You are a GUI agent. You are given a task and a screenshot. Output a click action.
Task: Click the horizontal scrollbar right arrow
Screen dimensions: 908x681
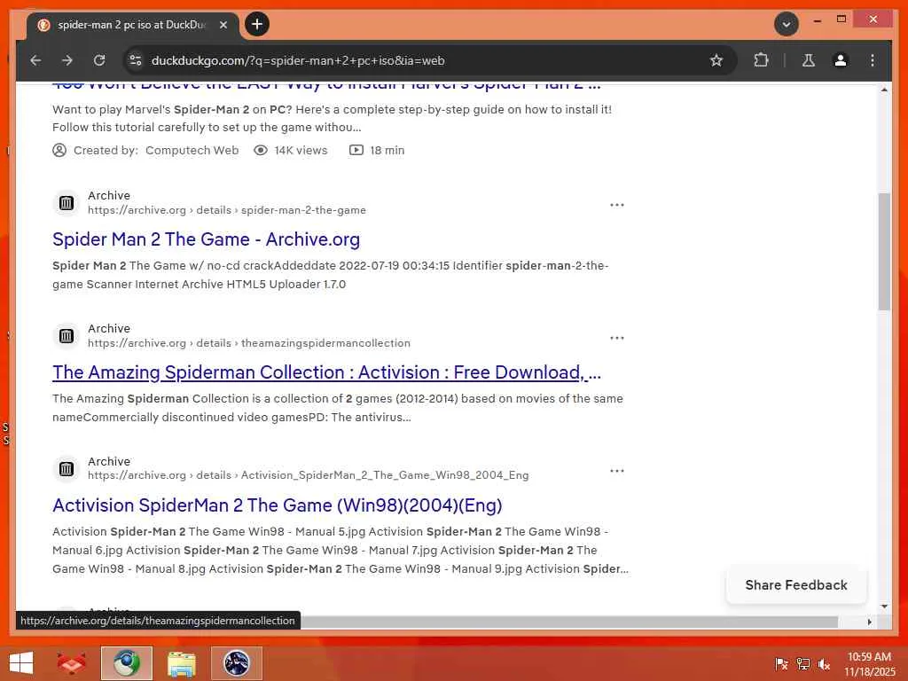tap(869, 622)
